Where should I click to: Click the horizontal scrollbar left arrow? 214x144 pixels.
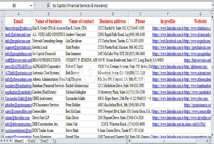click(130, 141)
